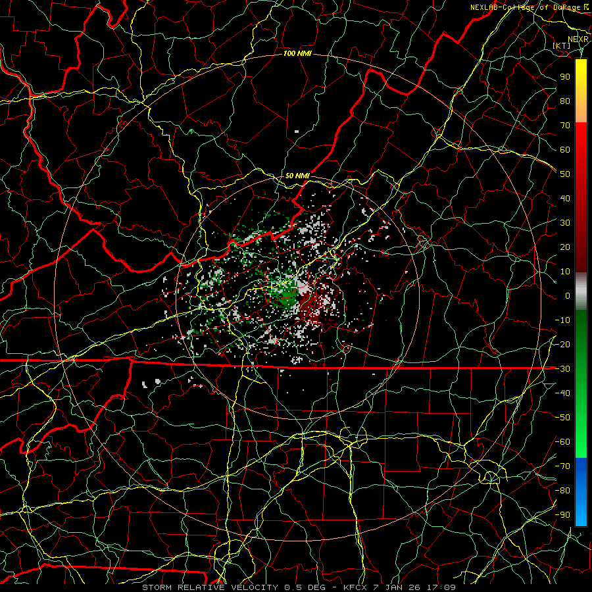Click the -70 value on velocity scale
The width and height of the screenshot is (592, 592).
[562, 466]
